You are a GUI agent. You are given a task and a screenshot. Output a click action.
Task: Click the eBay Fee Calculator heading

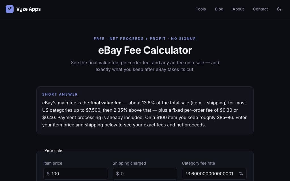coord(145,50)
